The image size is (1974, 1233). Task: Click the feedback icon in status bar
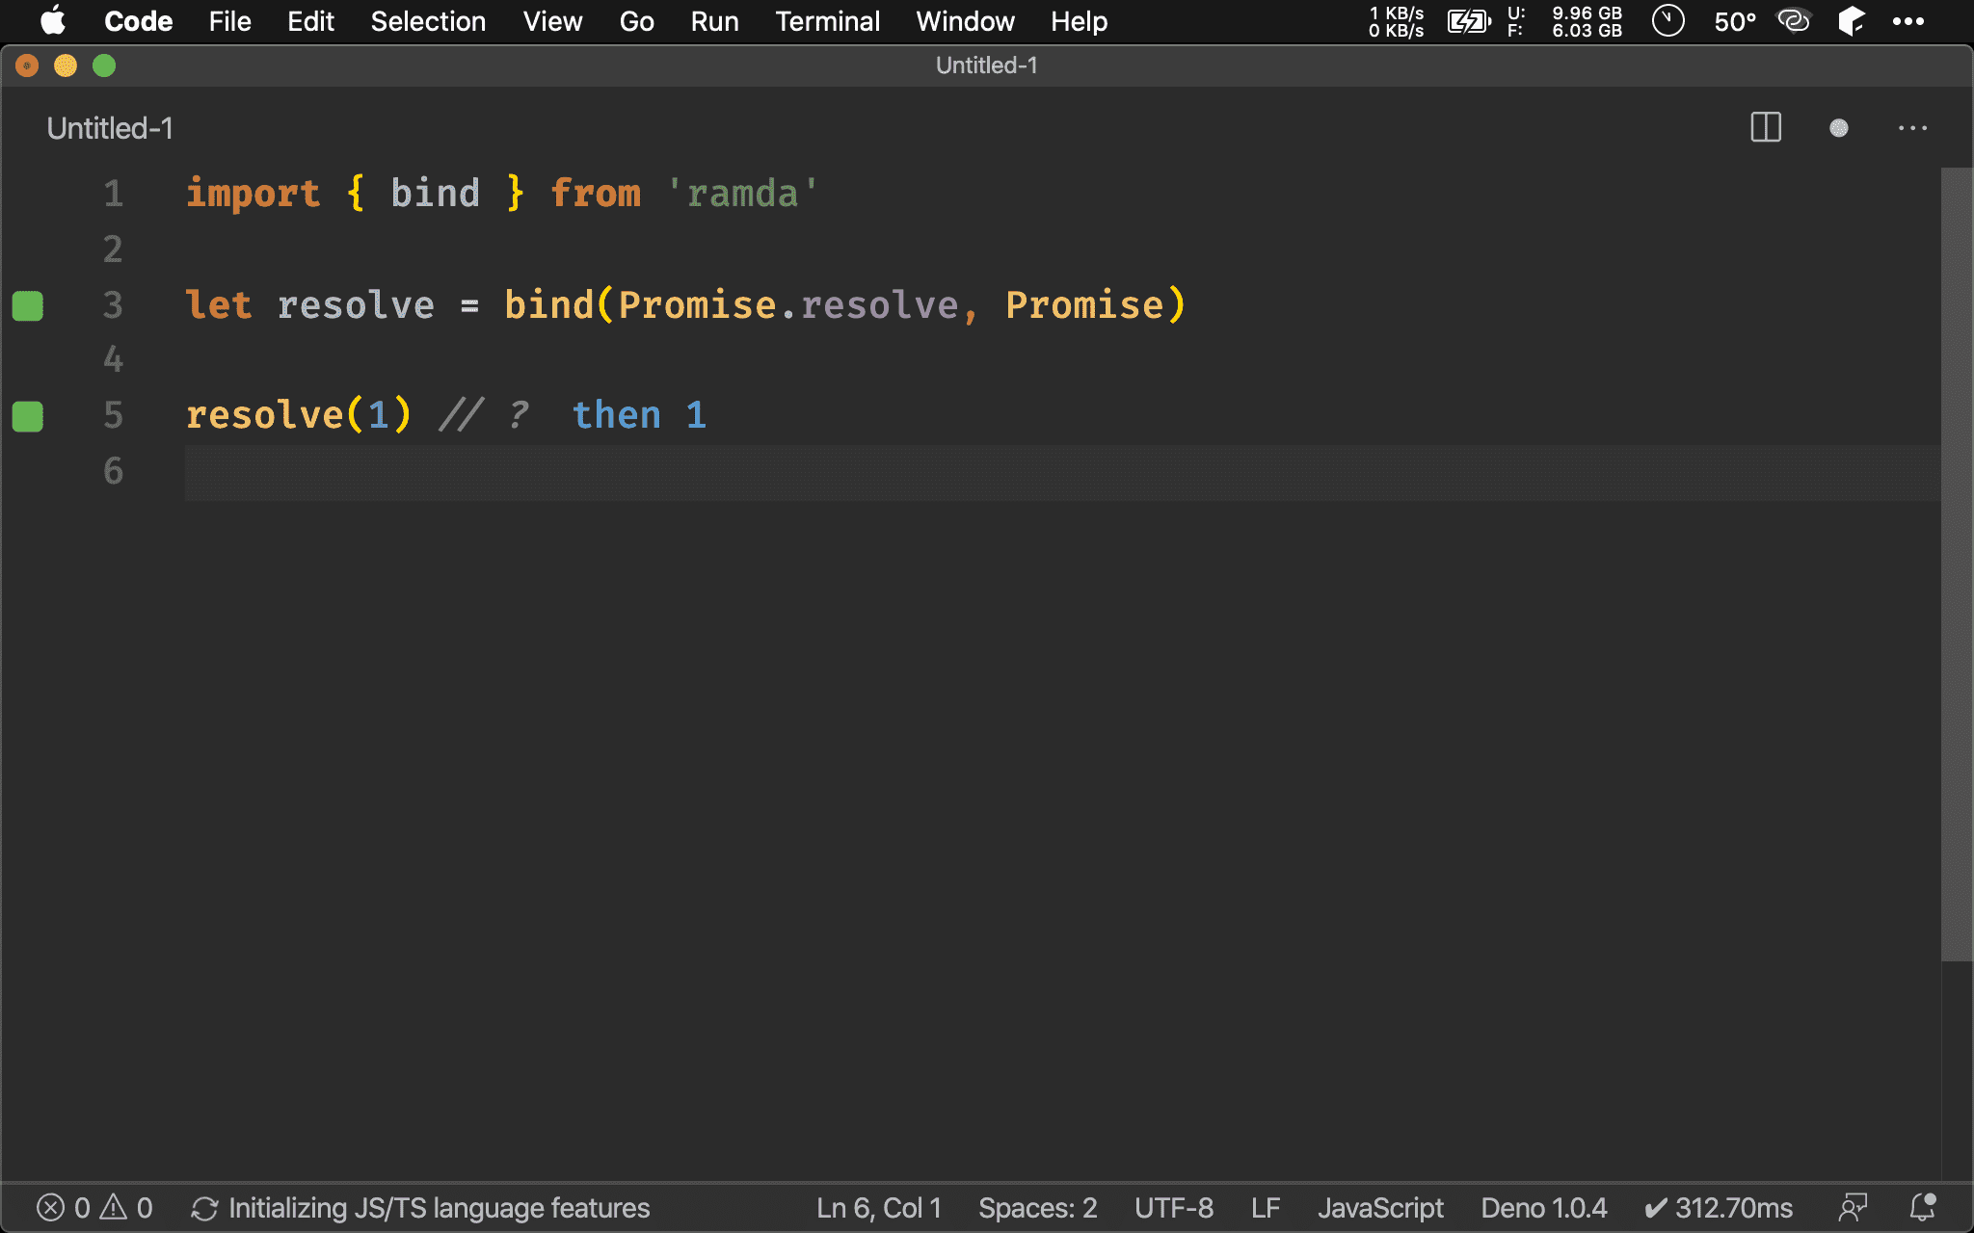tap(1853, 1207)
